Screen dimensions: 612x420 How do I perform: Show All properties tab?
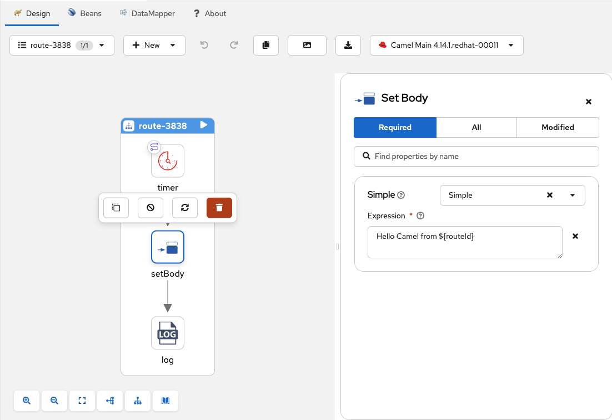pyautogui.click(x=476, y=127)
